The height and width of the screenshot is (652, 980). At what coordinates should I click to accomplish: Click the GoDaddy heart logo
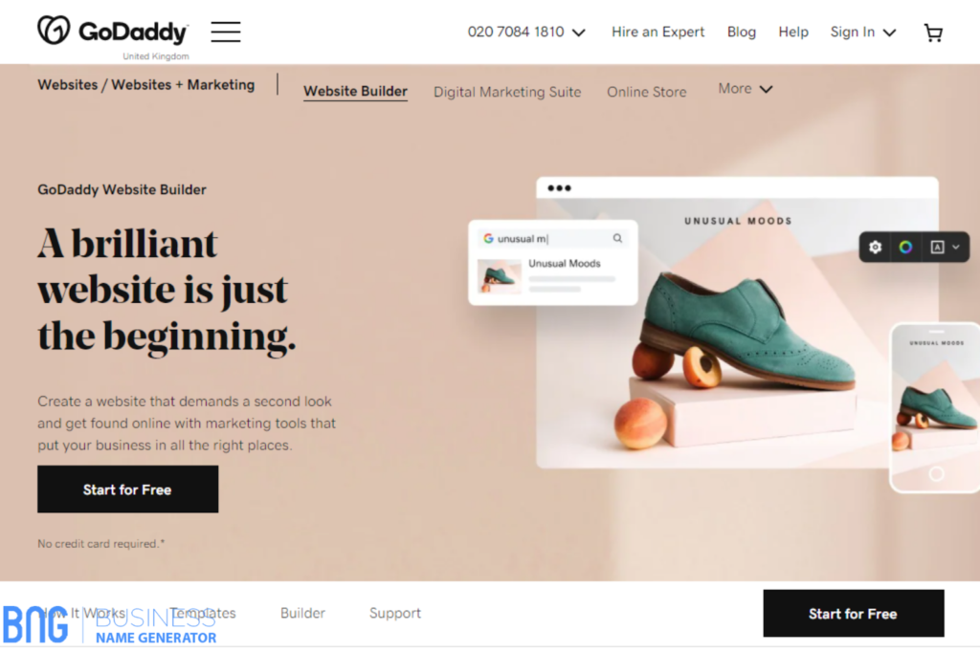(54, 30)
